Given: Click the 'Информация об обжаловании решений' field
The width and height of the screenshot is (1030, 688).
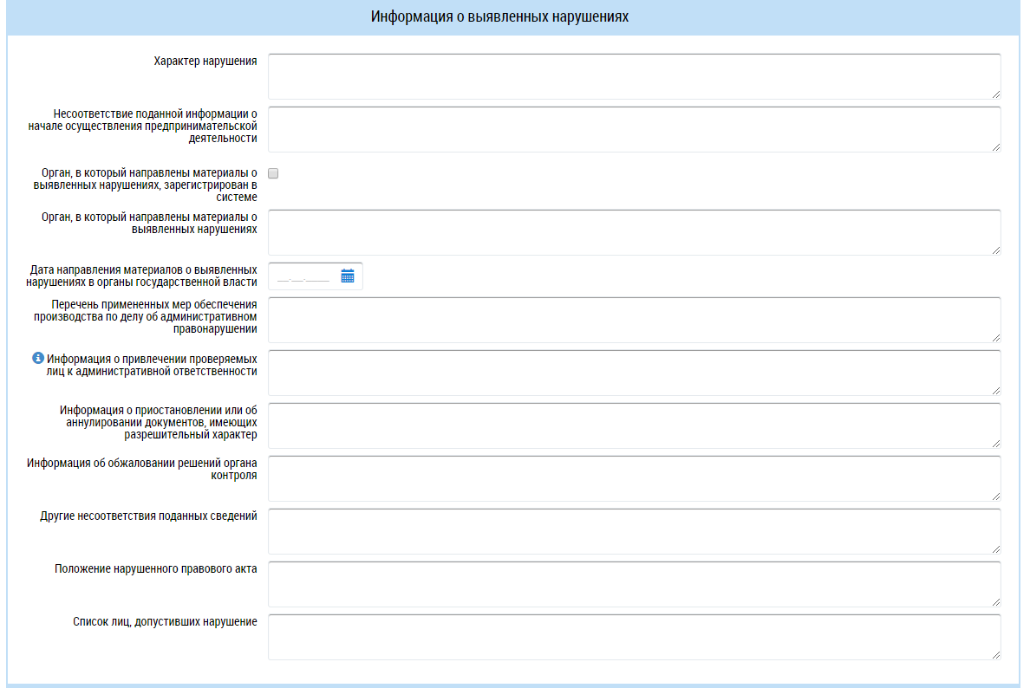Looking at the screenshot, I should click(635, 478).
